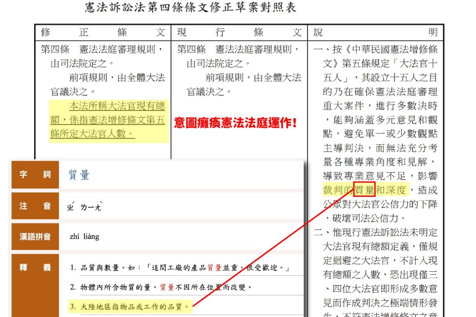Click the pinyin text zhí liàng

tap(84, 236)
